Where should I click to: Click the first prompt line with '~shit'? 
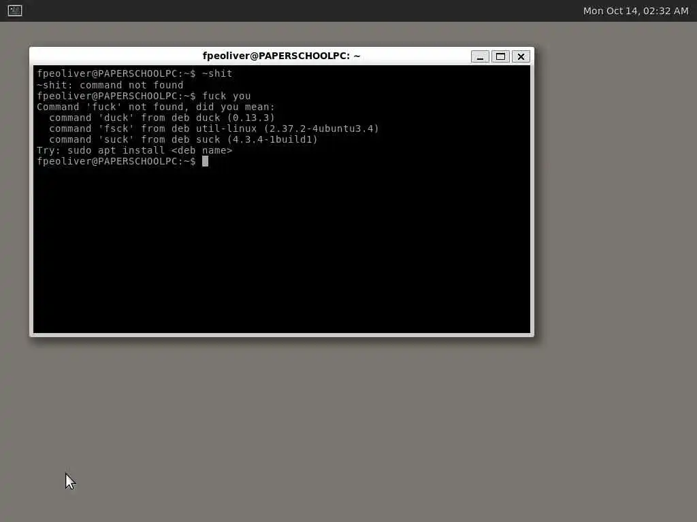[134, 73]
